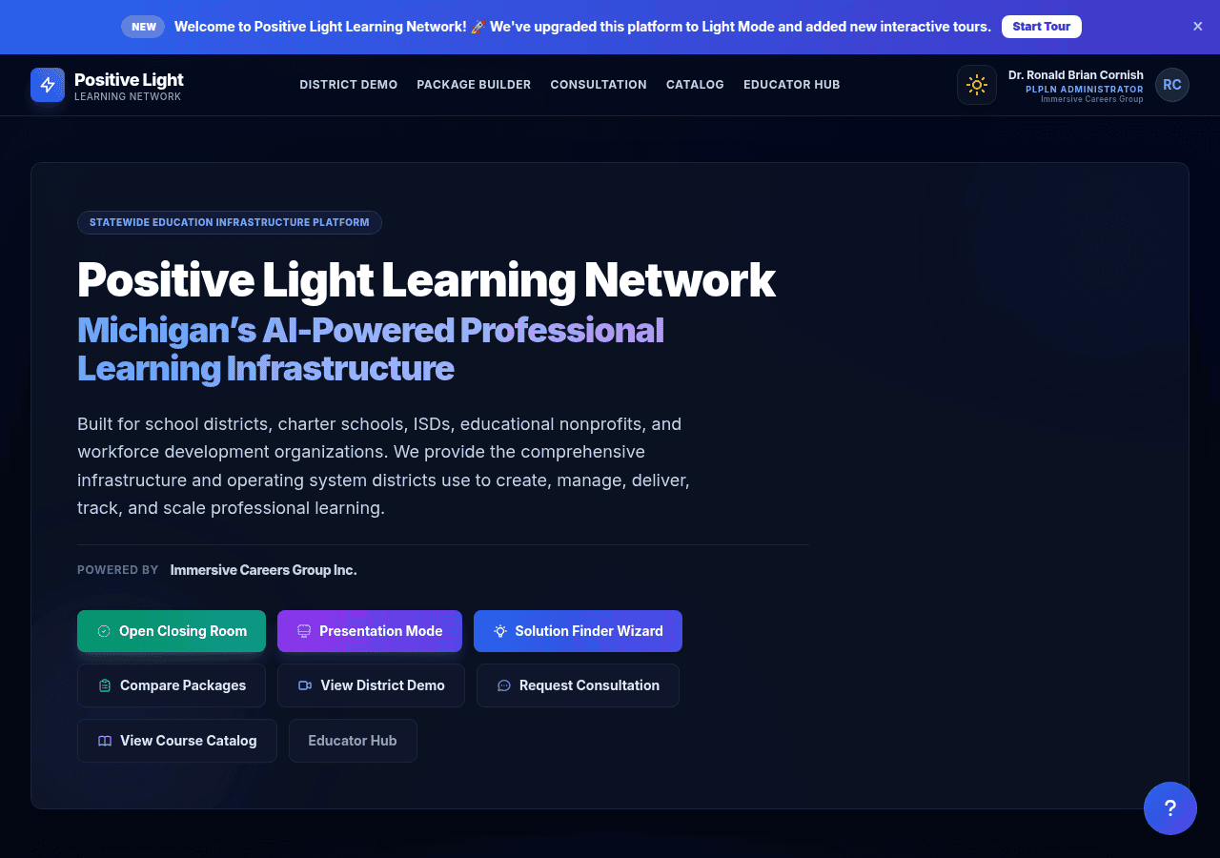Viewport: 1220px width, 858px height.
Task: Click the Positive Light Learning Network logo text
Action: click(x=129, y=85)
